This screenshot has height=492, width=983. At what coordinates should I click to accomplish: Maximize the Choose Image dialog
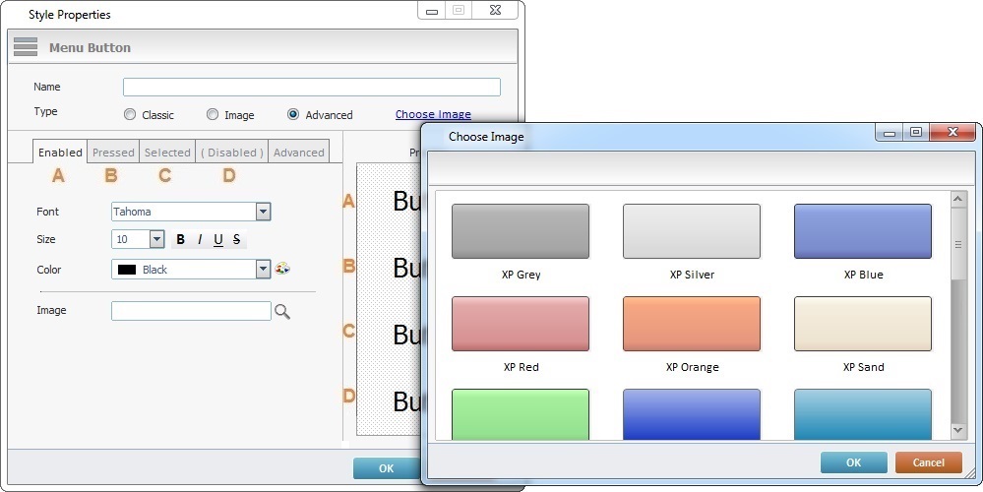point(916,133)
